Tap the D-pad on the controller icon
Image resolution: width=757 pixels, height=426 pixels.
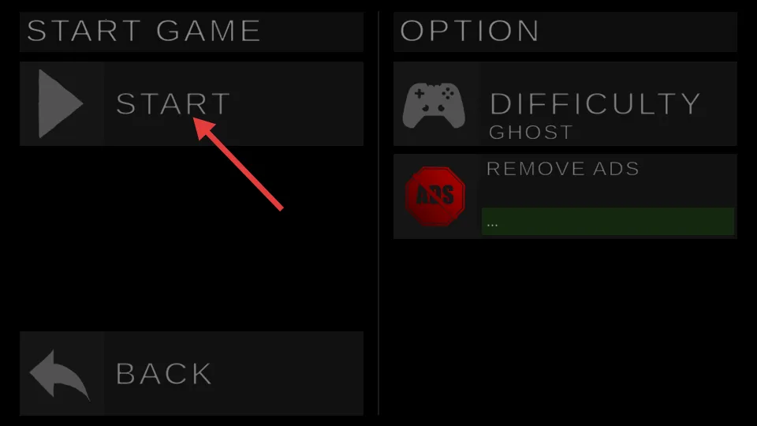(x=420, y=93)
